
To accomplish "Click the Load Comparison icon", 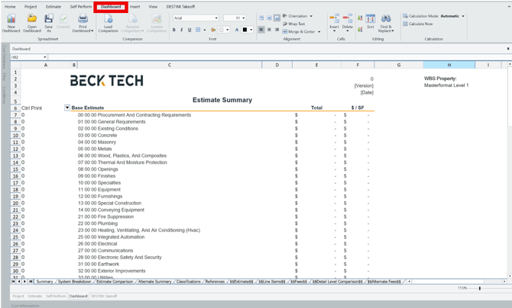I will pyautogui.click(x=109, y=19).
